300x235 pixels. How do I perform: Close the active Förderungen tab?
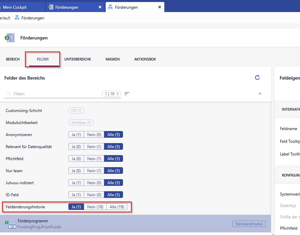coord(160,7)
